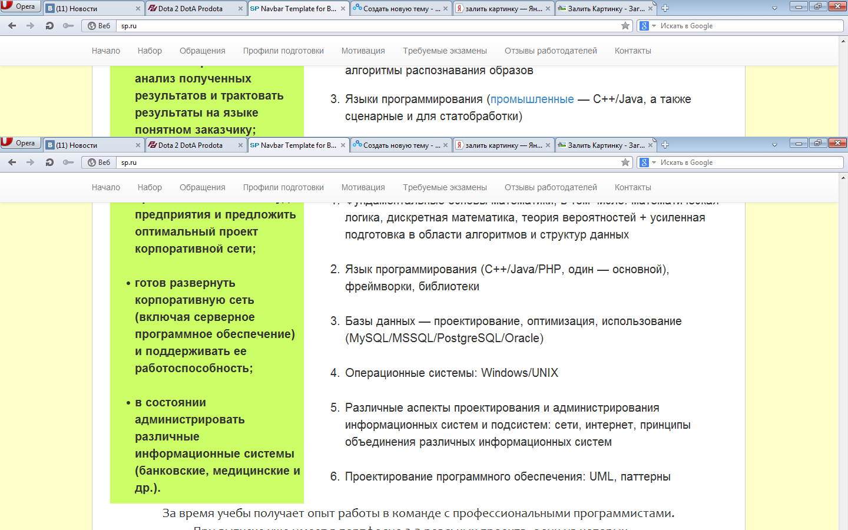Screen dimensions: 848x530
Task: Click the password wand key icon in front window
Action: pos(68,163)
